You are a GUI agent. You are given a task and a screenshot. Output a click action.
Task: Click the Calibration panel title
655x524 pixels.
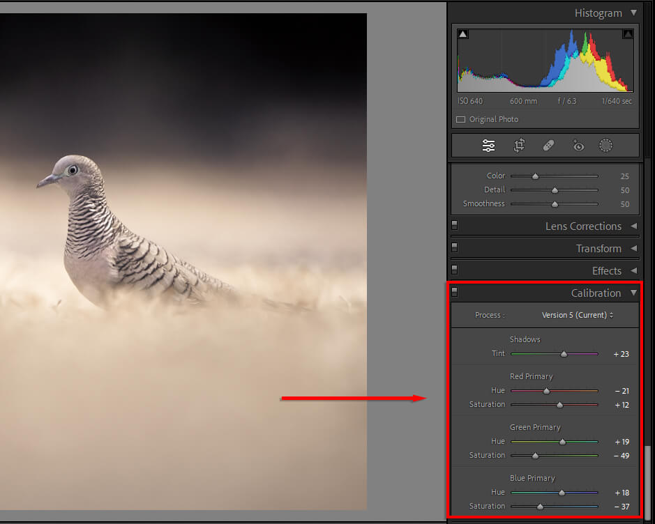pos(596,293)
